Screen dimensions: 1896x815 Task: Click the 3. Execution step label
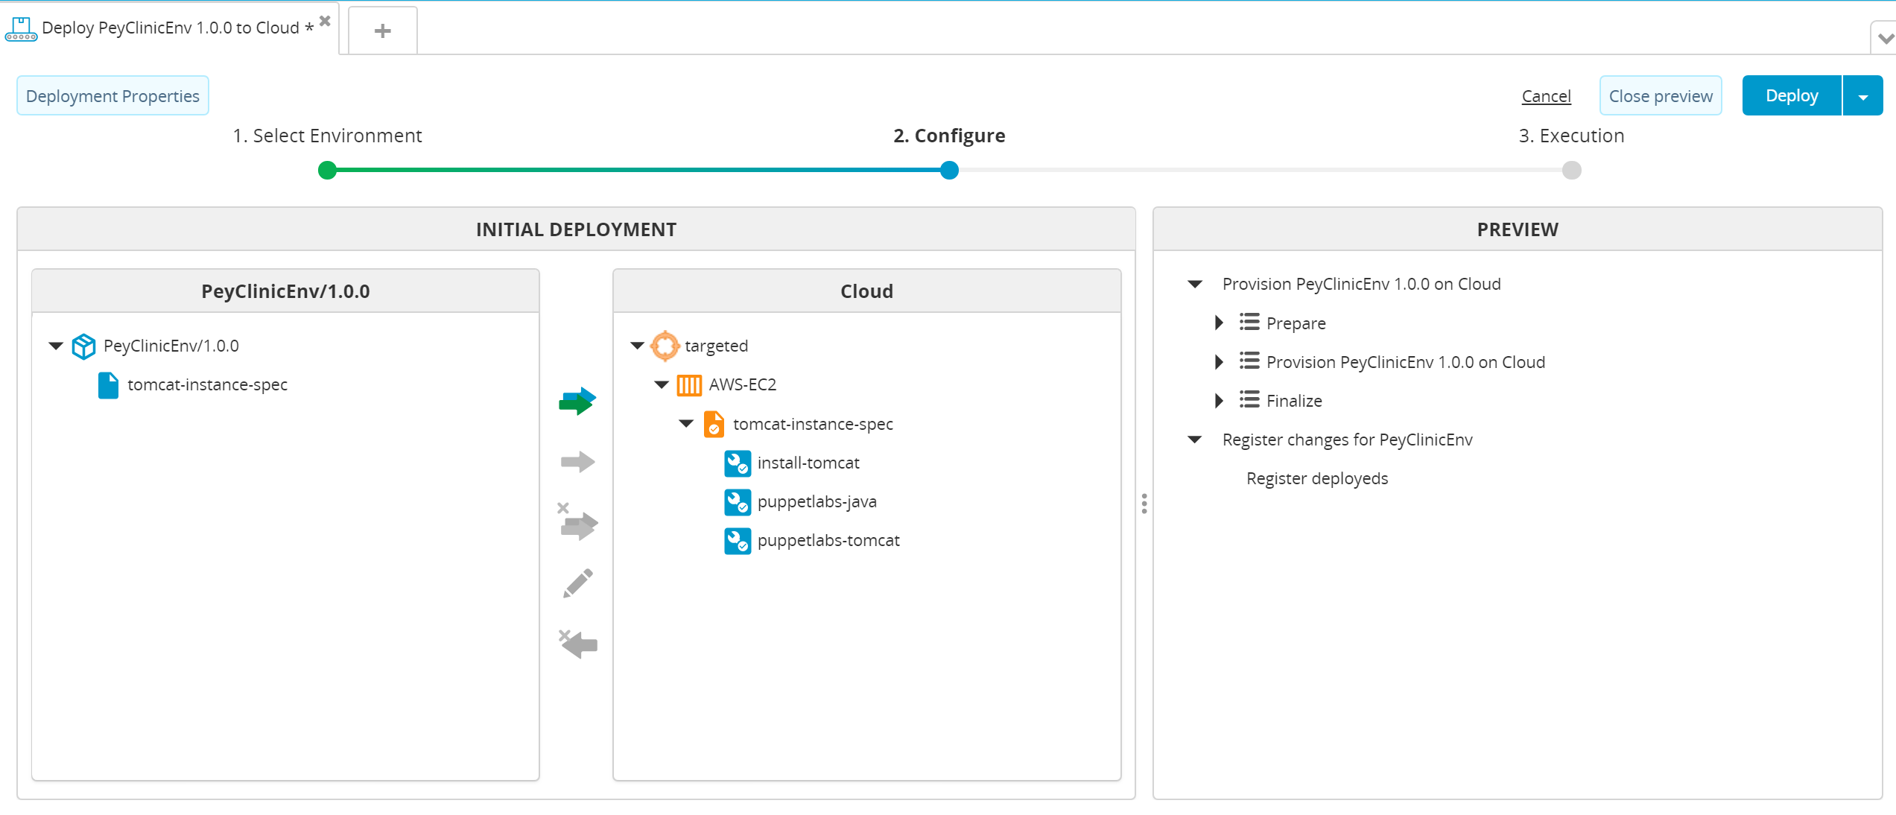click(x=1571, y=136)
